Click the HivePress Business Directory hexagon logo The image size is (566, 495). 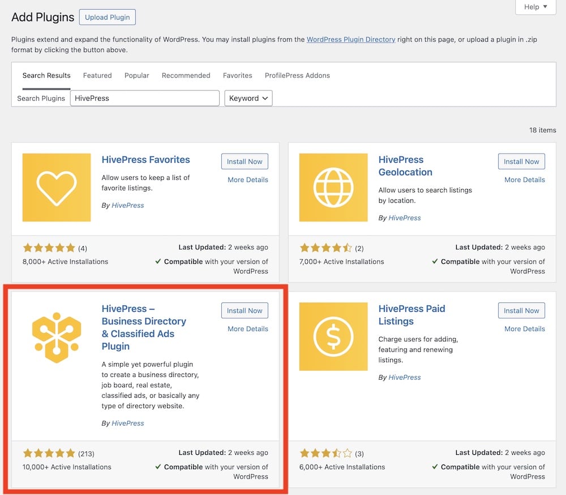pyautogui.click(x=56, y=337)
